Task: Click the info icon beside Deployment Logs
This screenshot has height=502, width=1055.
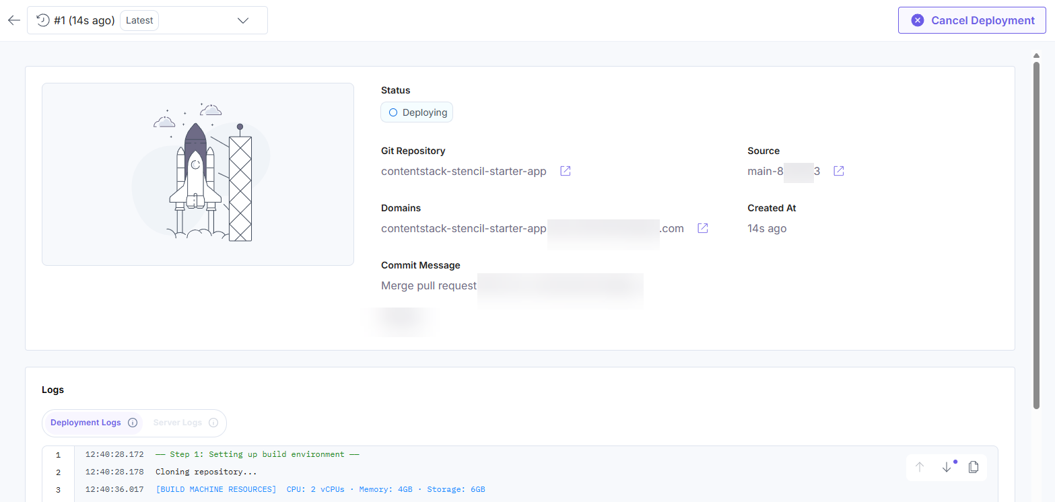Action: (133, 423)
